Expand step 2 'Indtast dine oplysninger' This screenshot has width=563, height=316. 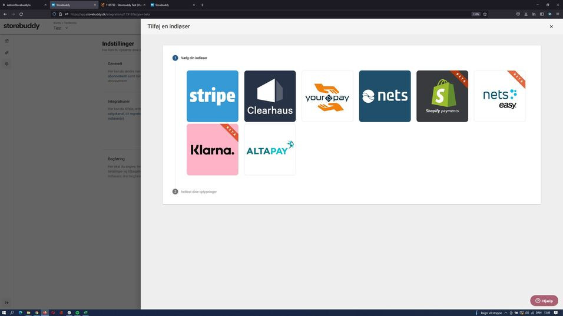coord(198,191)
